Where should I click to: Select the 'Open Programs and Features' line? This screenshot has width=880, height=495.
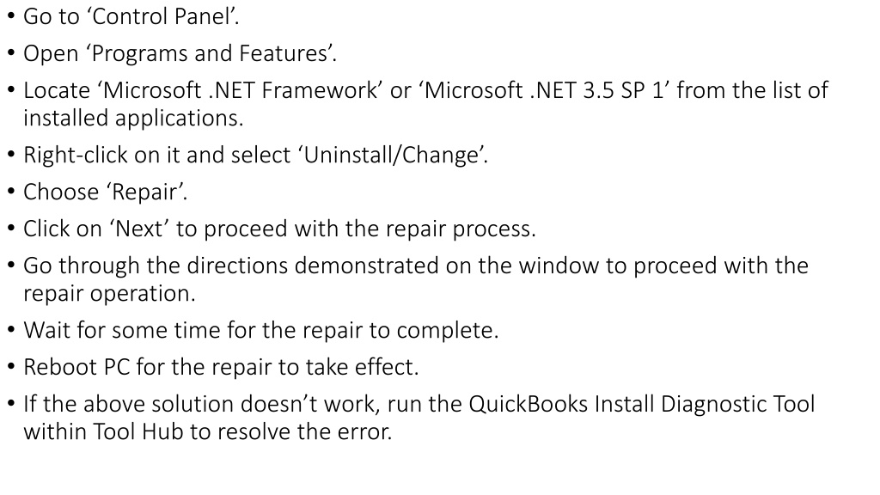pyautogui.click(x=180, y=54)
